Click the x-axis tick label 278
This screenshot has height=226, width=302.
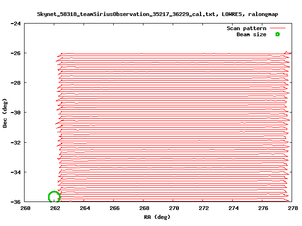point(293,208)
